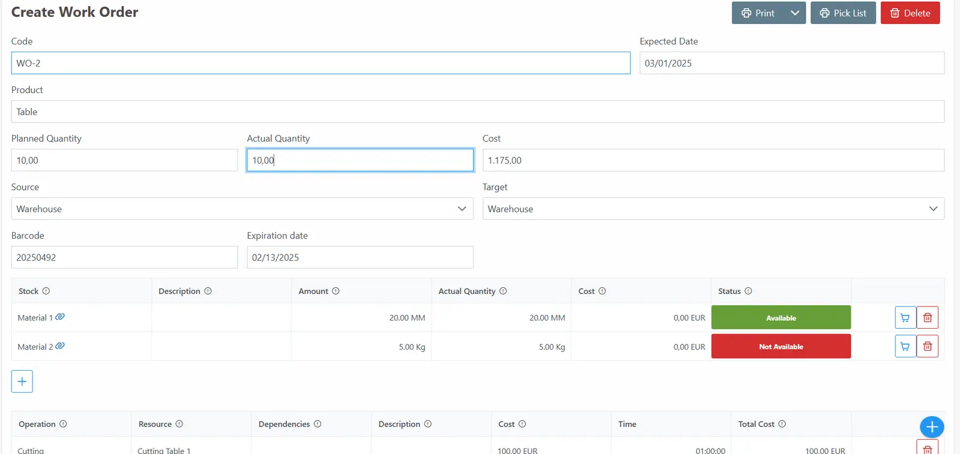Delete the Material 1 stock row
The width and height of the screenshot is (960, 454).
tap(928, 318)
